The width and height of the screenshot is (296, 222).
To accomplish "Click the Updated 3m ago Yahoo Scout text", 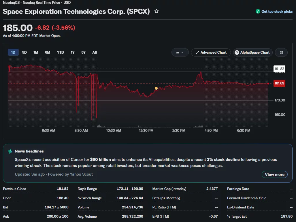I will 54,174.
